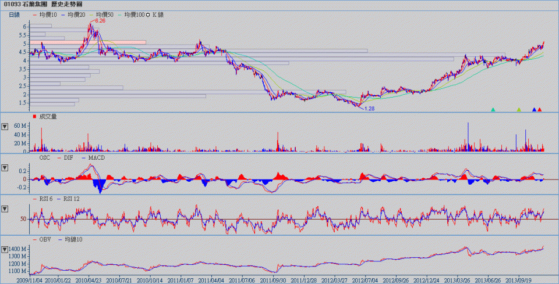Select the red triangle event marker

540,109
